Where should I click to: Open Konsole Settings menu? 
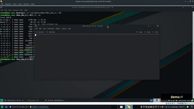[x=64, y=28]
